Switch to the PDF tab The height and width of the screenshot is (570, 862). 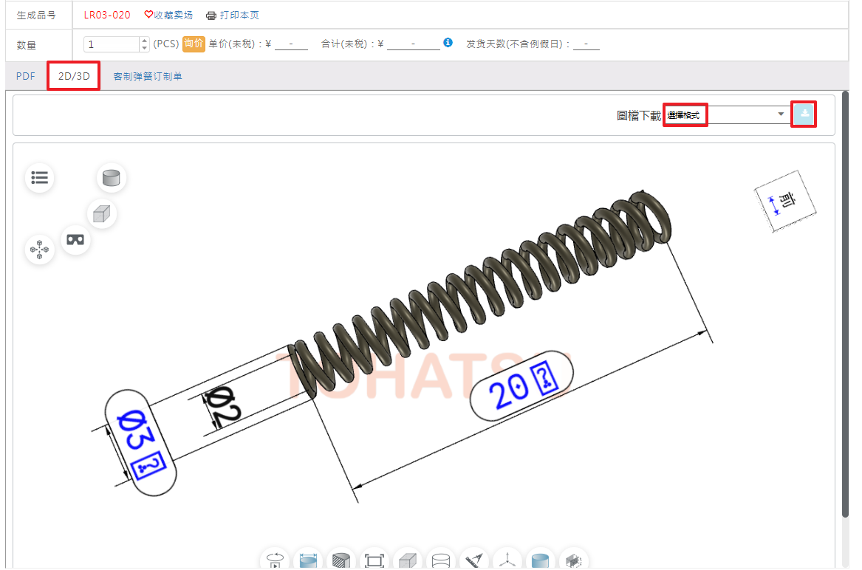25,76
